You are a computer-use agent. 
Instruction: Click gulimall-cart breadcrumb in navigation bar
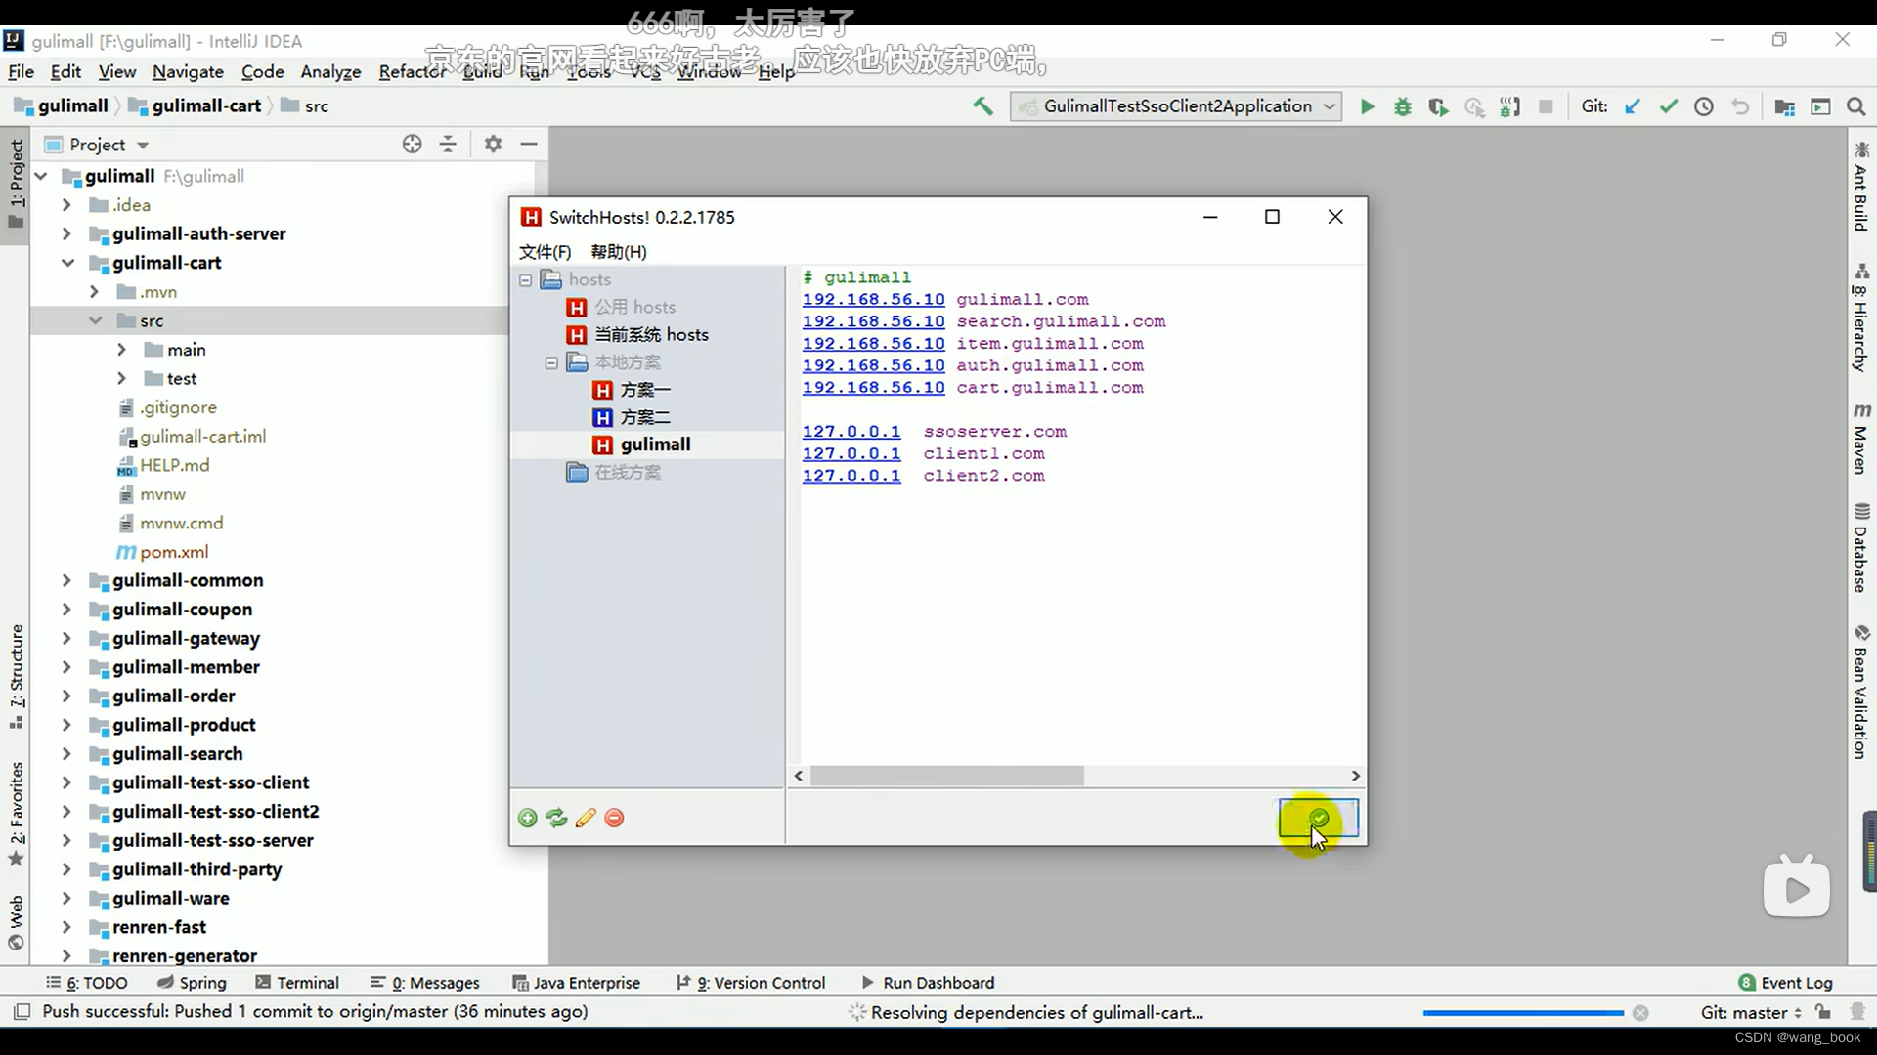(196, 106)
